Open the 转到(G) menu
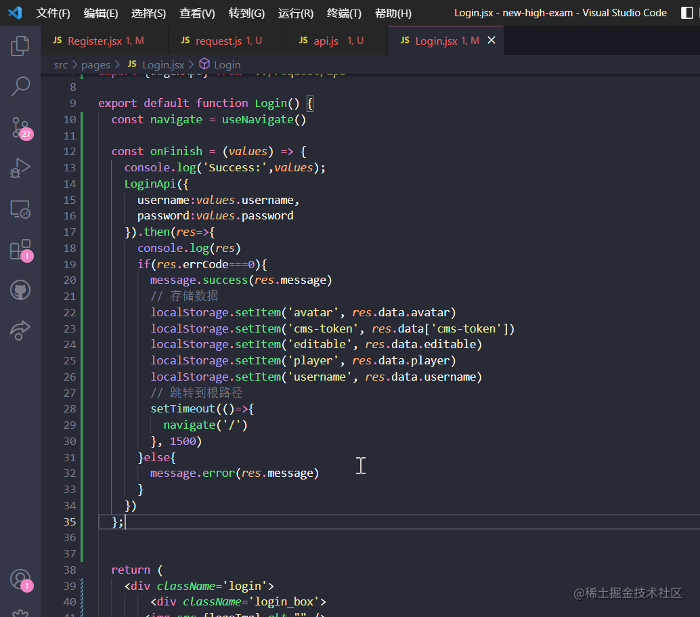The height and width of the screenshot is (617, 700). click(246, 14)
